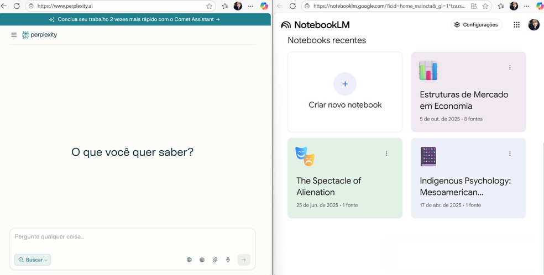Open 'Estruturas de Mercado em Economia' notebook
The width and height of the screenshot is (544, 275).
(468, 92)
